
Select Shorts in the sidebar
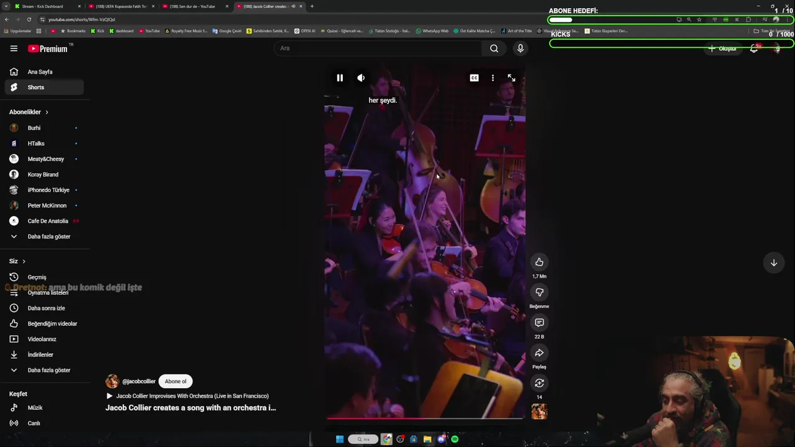[43, 88]
